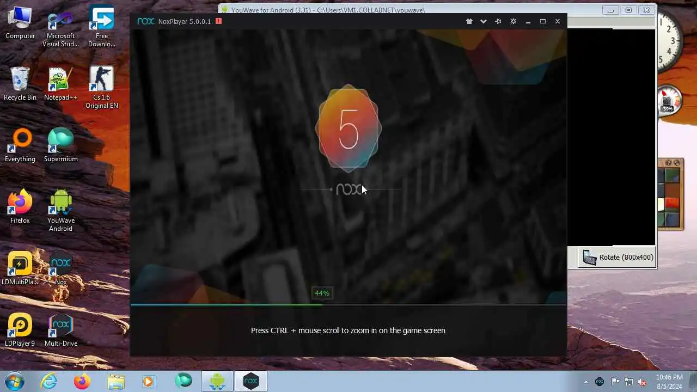Open Firefox from the taskbar
The width and height of the screenshot is (697, 392).
pos(82,381)
